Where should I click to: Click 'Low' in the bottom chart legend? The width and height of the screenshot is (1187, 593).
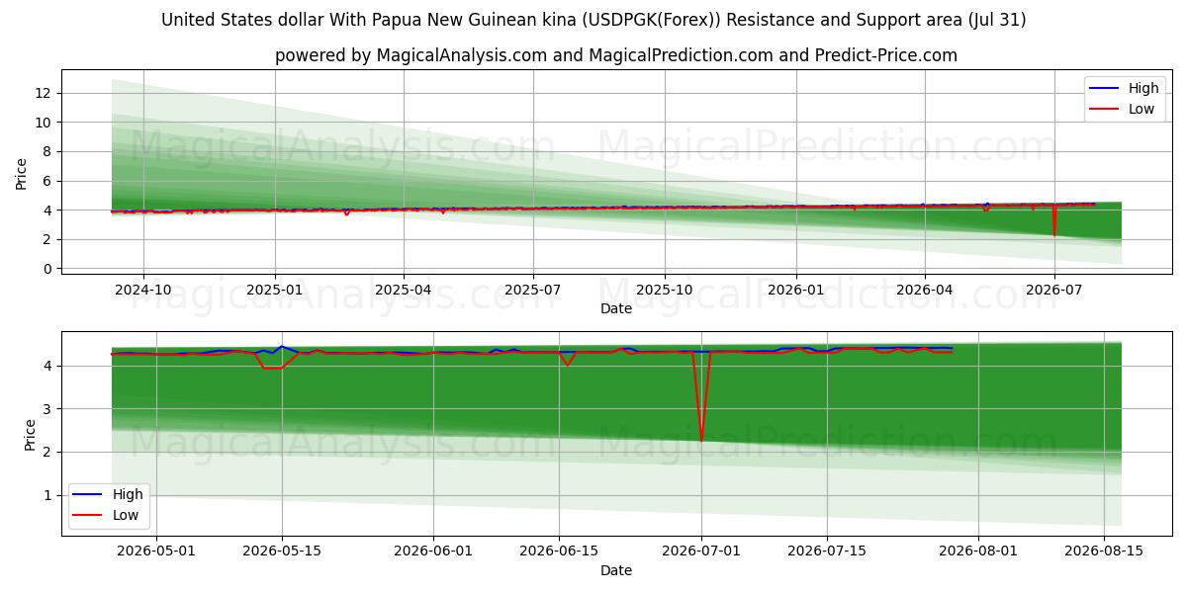[x=126, y=515]
